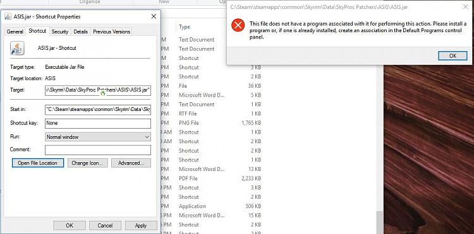The width and height of the screenshot is (474, 234).
Task: Click Apply in the properties dialog
Action: point(141,226)
